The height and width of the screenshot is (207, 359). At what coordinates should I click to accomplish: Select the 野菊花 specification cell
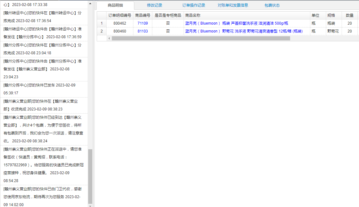coord(334,31)
